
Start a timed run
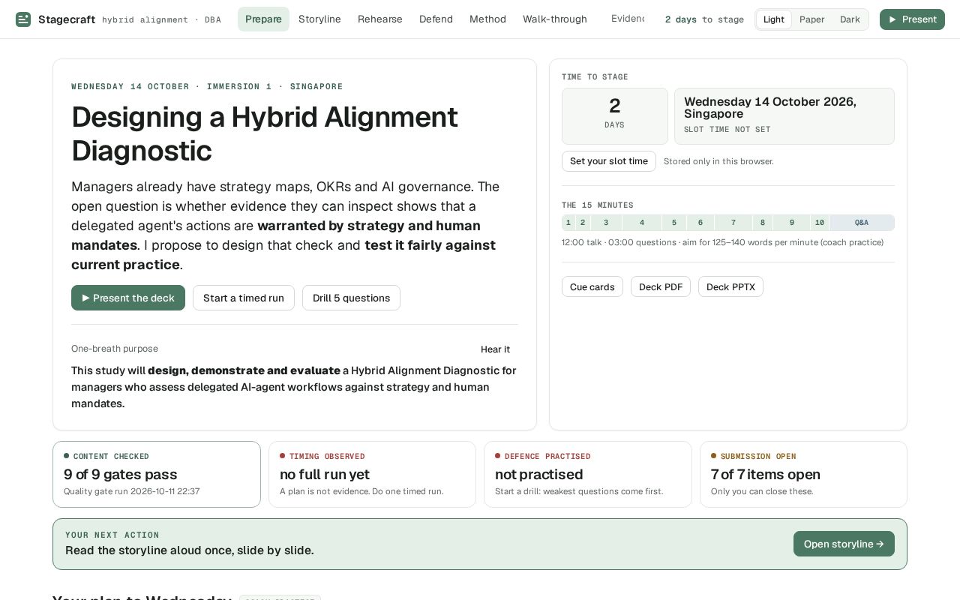click(x=244, y=298)
